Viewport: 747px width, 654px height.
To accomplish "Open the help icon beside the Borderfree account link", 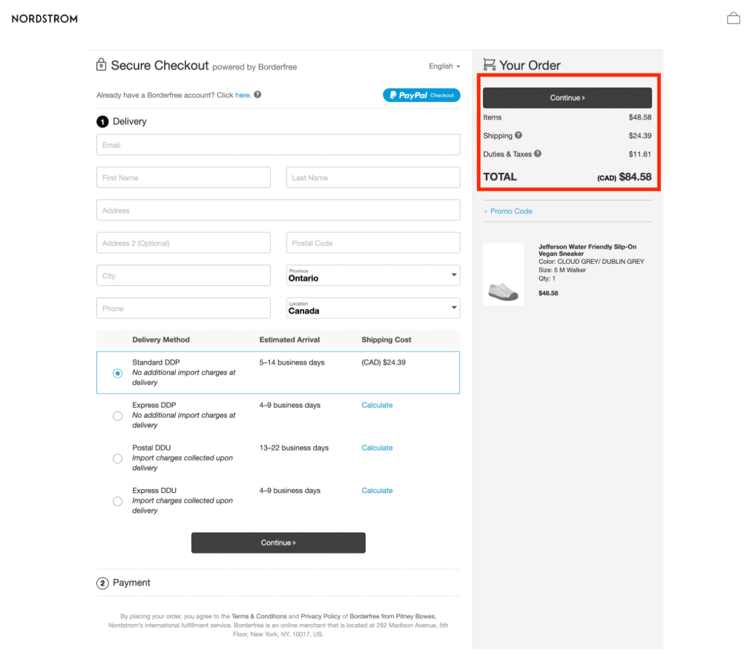I will point(256,95).
